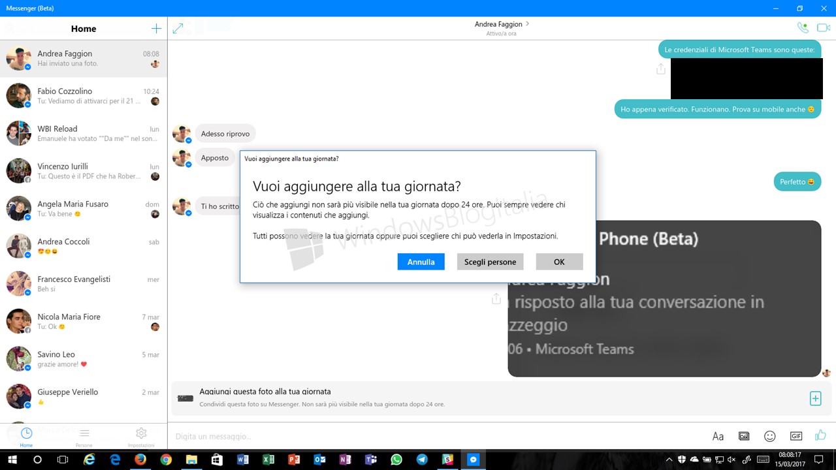The width and height of the screenshot is (836, 470).
Task: Attach a picture using the image icon
Action: pyautogui.click(x=744, y=436)
